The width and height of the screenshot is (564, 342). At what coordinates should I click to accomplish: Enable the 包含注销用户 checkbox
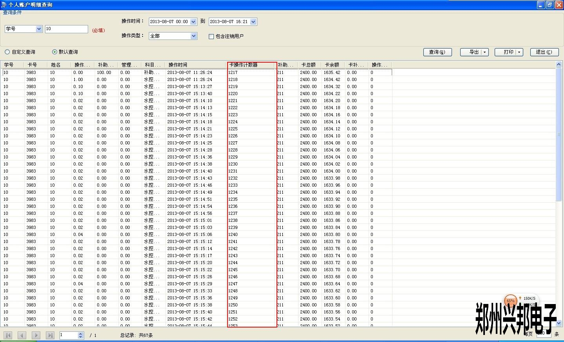pyautogui.click(x=211, y=36)
